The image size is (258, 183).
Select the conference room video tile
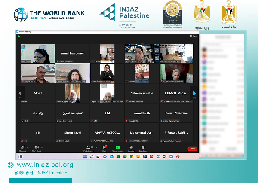tap(176, 53)
